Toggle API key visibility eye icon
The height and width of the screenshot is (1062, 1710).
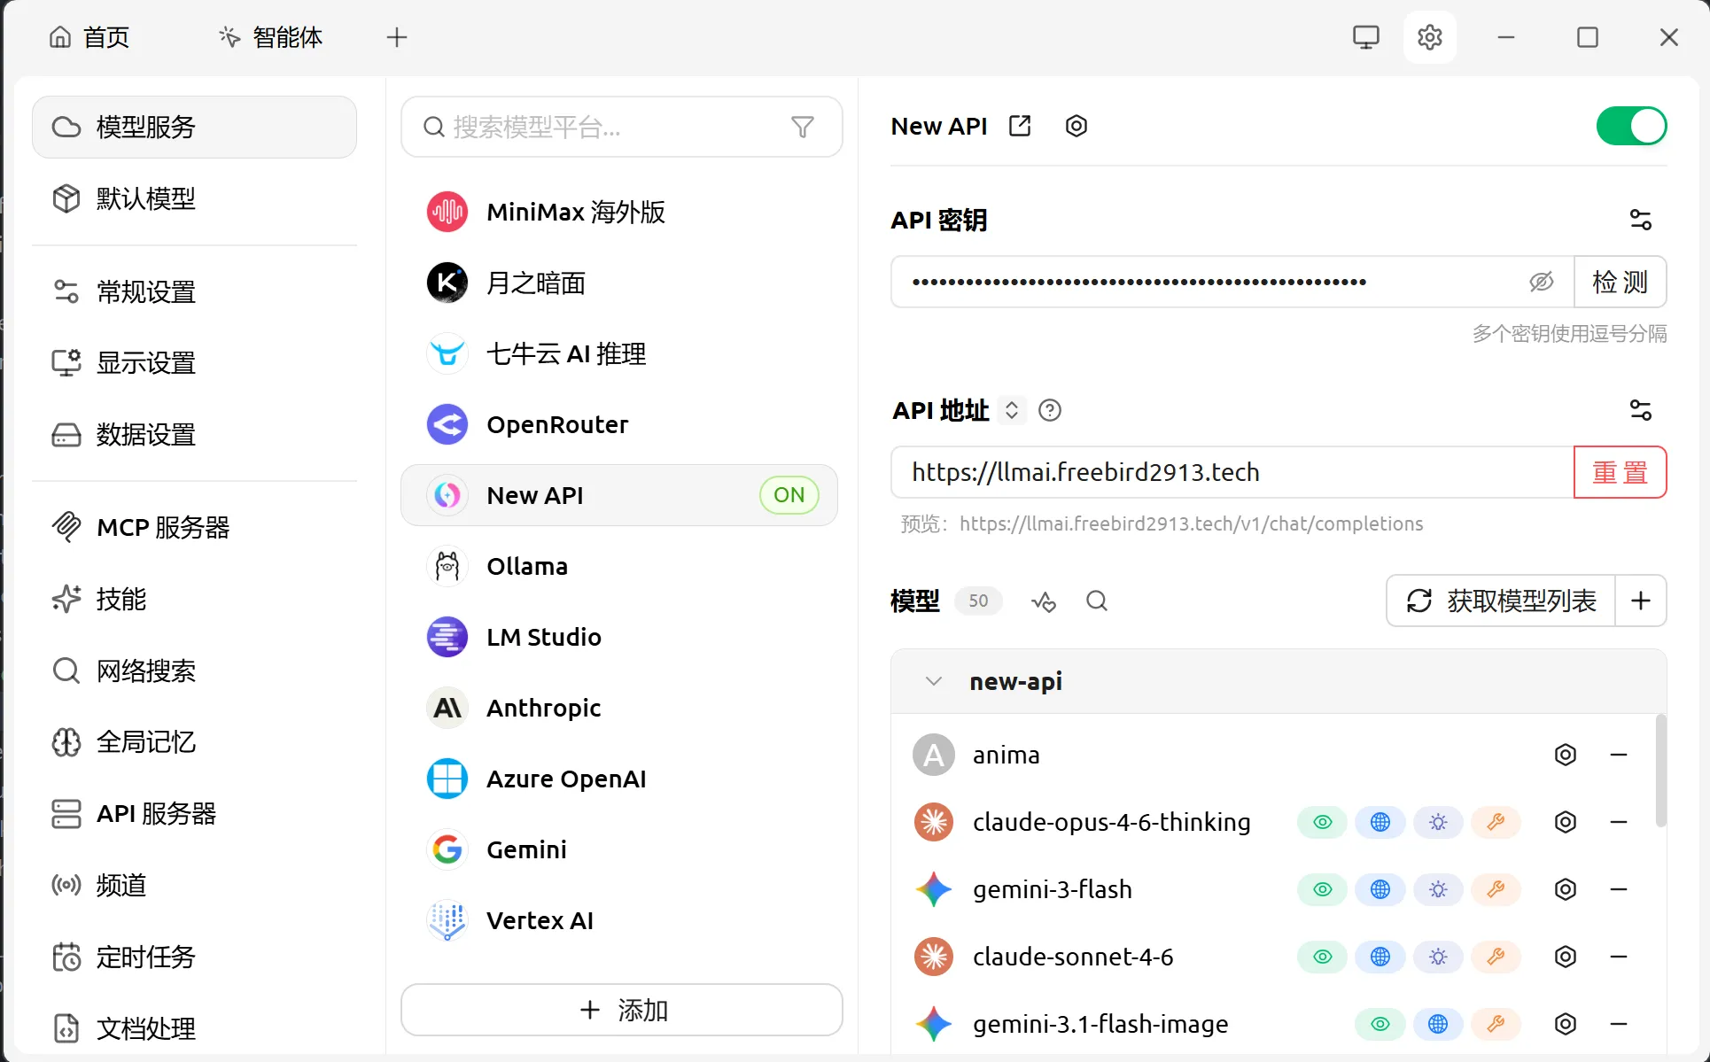point(1542,282)
